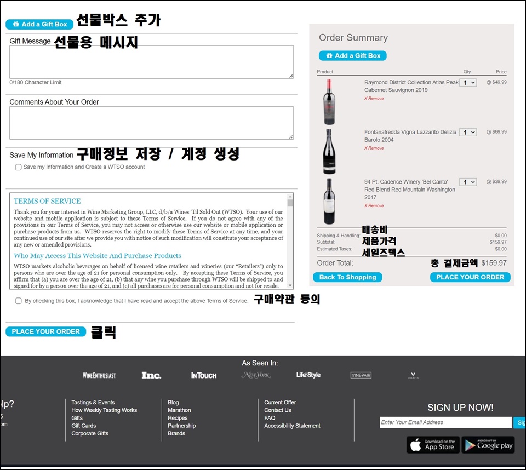
Task: Open quantity dropdown for Cadence Winery Bel Canto
Action: [x=468, y=182]
